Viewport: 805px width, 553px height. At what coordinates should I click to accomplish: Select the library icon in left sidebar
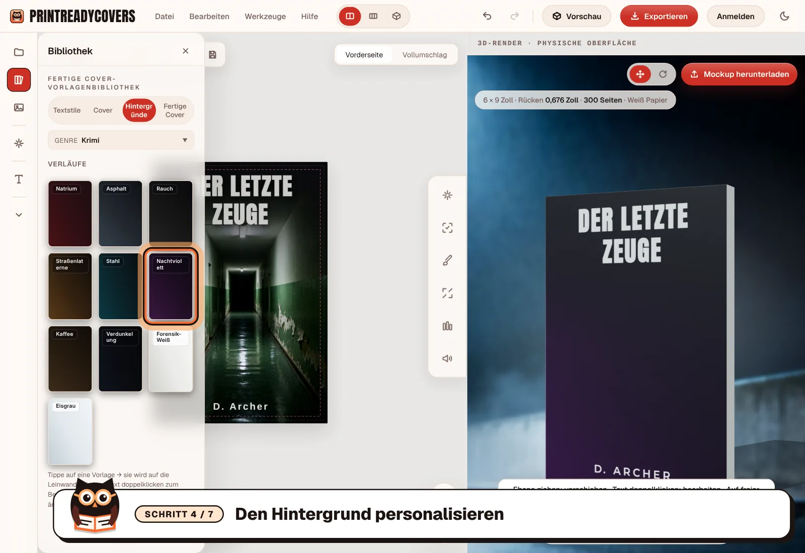pyautogui.click(x=19, y=80)
